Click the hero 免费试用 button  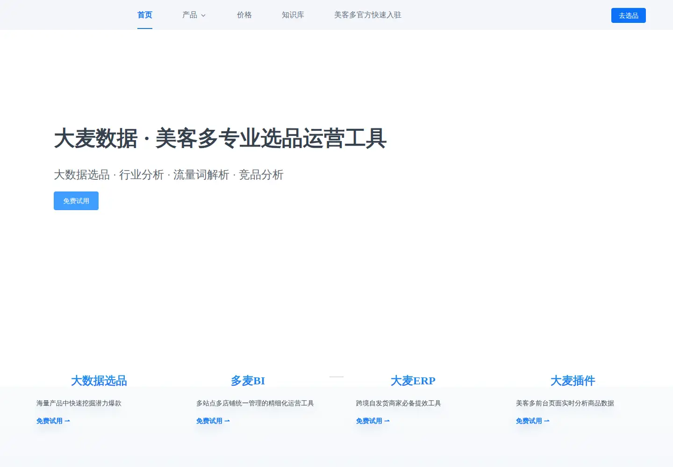pyautogui.click(x=76, y=201)
